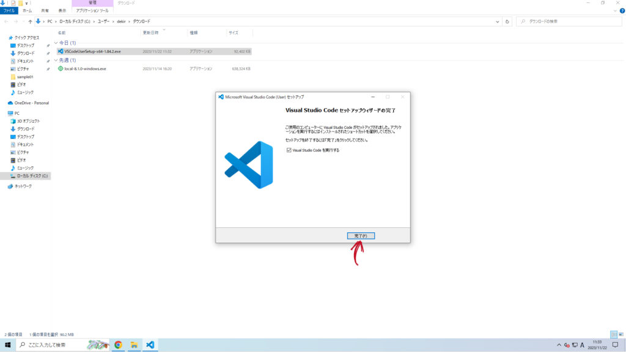Open the 共有 ribbon tab

pos(45,11)
